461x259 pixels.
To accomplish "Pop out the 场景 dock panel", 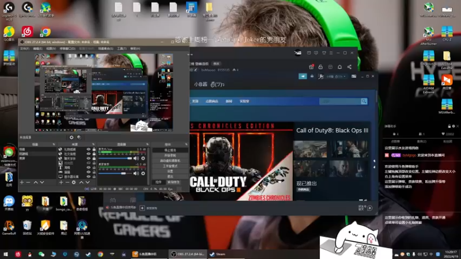I will pyautogui.click(x=54, y=144).
